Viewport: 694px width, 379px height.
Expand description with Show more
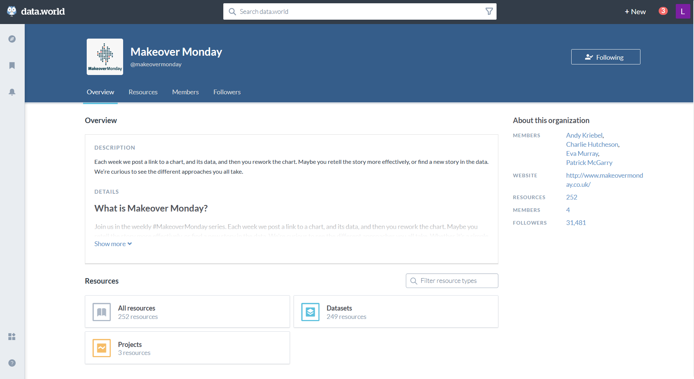(113, 244)
